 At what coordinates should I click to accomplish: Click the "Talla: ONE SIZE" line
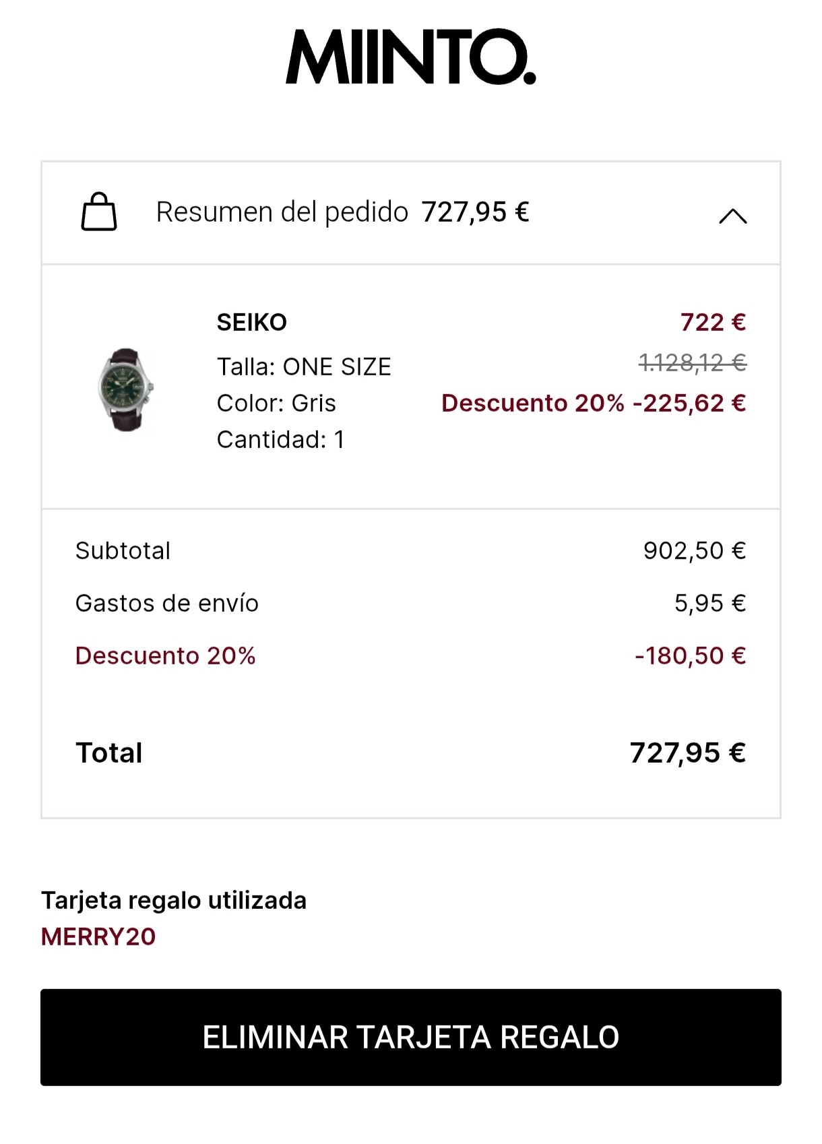[303, 367]
